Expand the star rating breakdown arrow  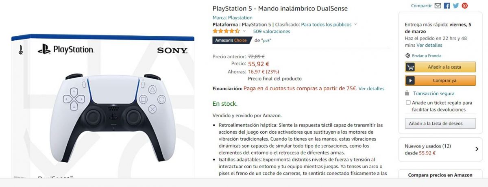pos(244,31)
